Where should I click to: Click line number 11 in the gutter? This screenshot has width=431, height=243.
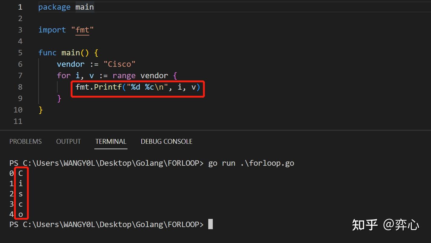[x=18, y=121]
